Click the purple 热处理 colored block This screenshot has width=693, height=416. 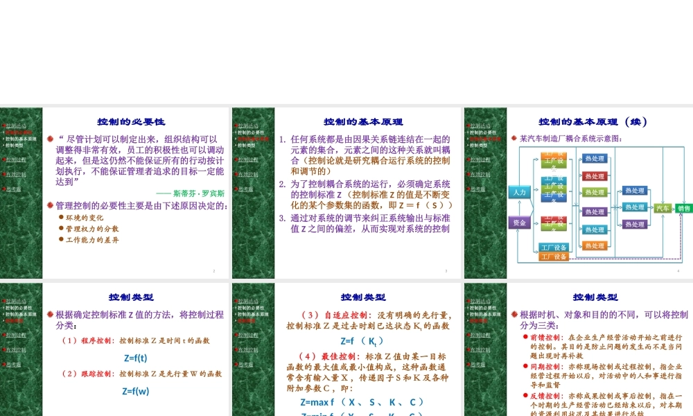[634, 223]
